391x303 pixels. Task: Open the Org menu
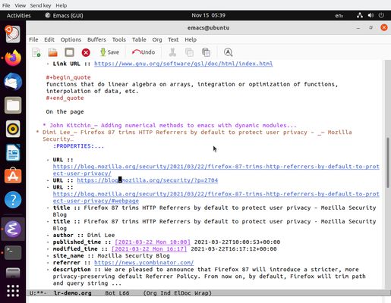tap(157, 39)
